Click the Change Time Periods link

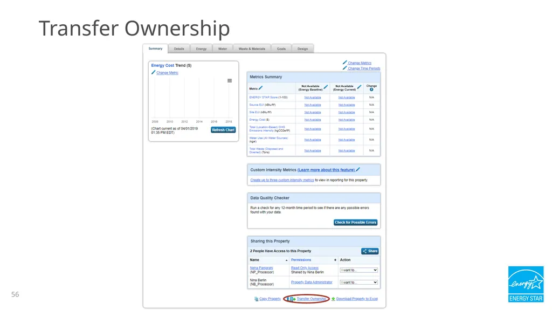coord(364,68)
